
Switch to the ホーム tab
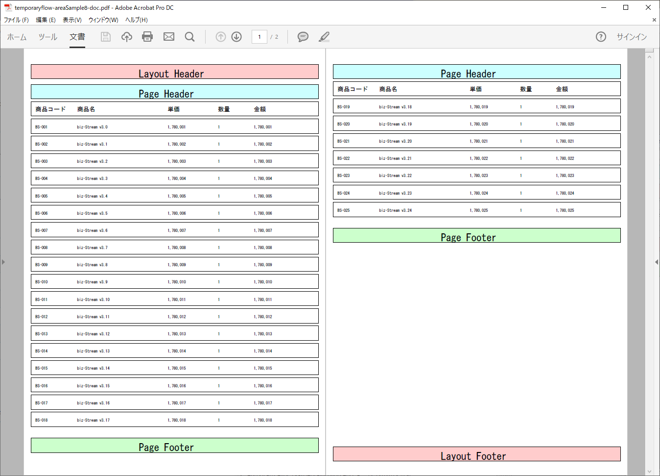point(17,37)
